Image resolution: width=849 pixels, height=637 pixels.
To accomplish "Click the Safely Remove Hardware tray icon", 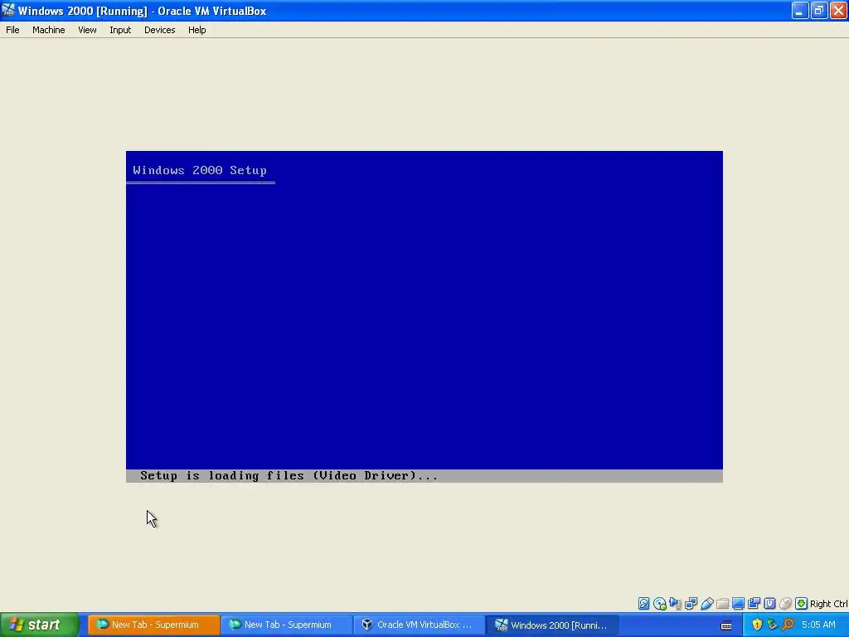I will [x=772, y=625].
